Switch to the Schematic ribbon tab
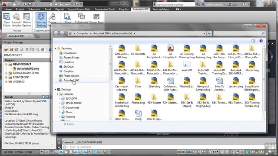278x156 pixels. (34, 9)
